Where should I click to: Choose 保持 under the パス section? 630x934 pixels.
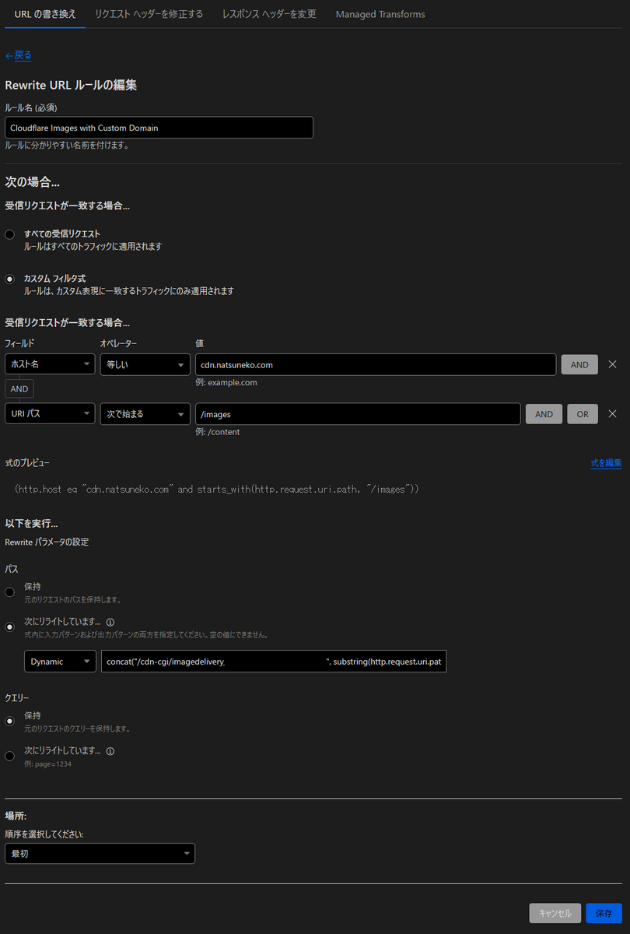[x=9, y=592]
